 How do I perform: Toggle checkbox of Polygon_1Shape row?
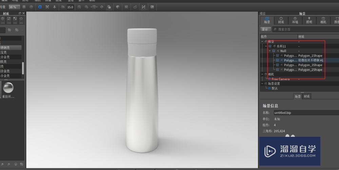pos(278,56)
